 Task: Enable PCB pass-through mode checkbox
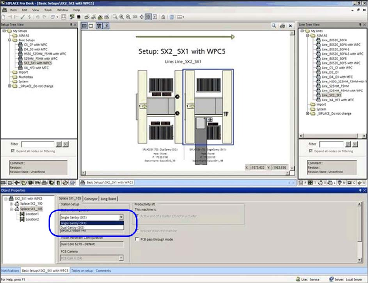(x=137, y=239)
